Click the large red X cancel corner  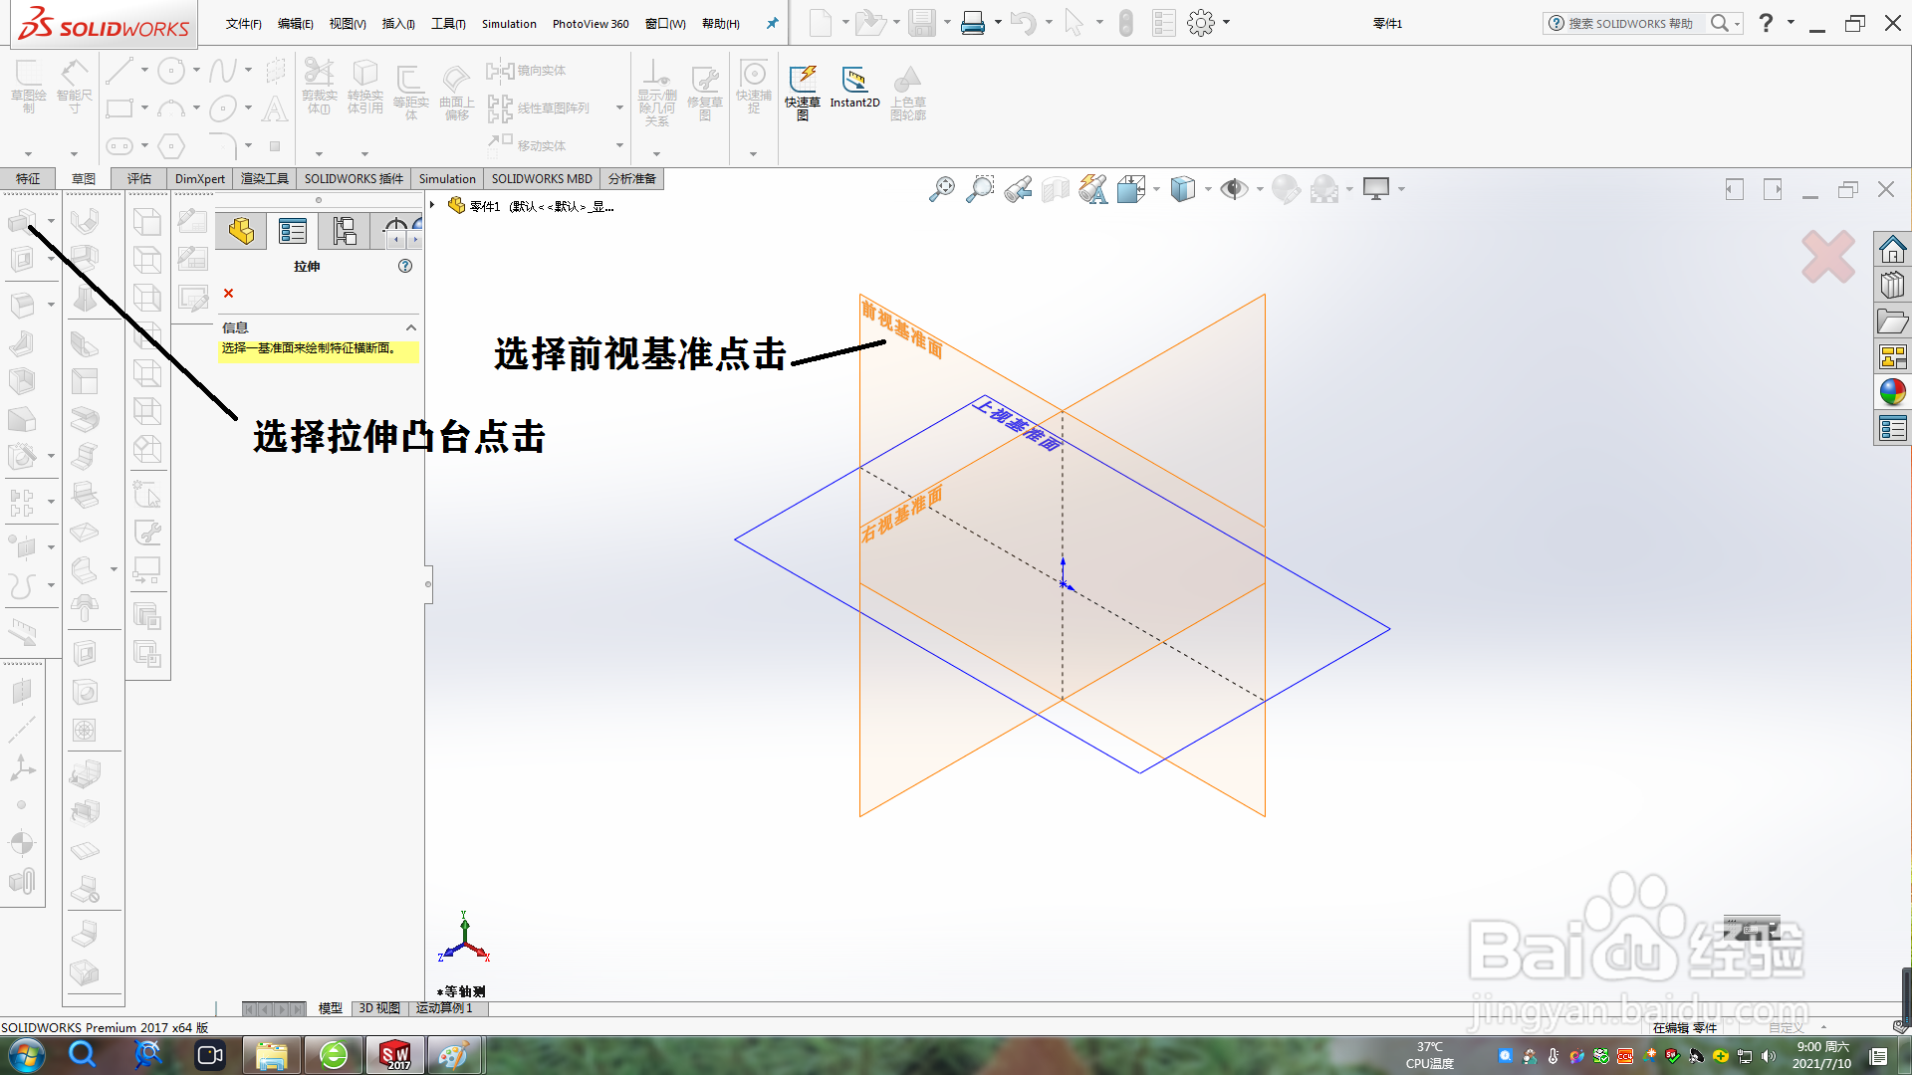tap(1828, 257)
